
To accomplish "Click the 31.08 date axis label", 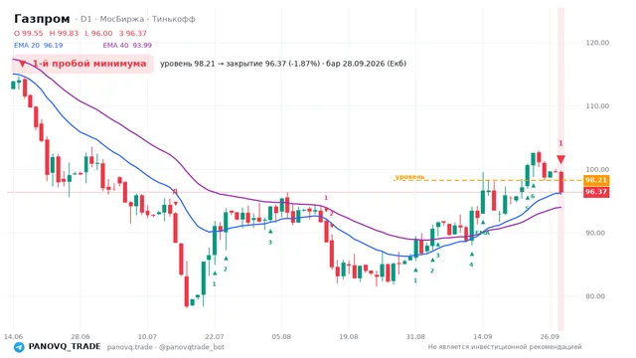I will point(415,336).
